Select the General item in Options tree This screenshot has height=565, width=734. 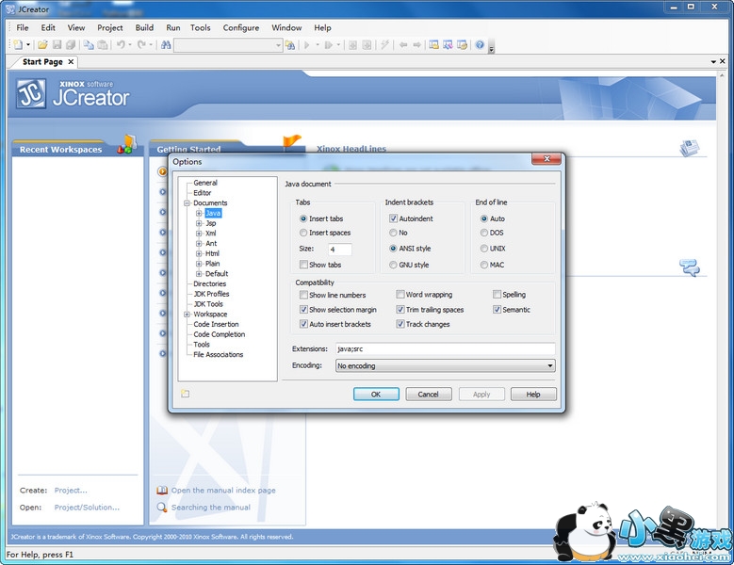(x=205, y=183)
